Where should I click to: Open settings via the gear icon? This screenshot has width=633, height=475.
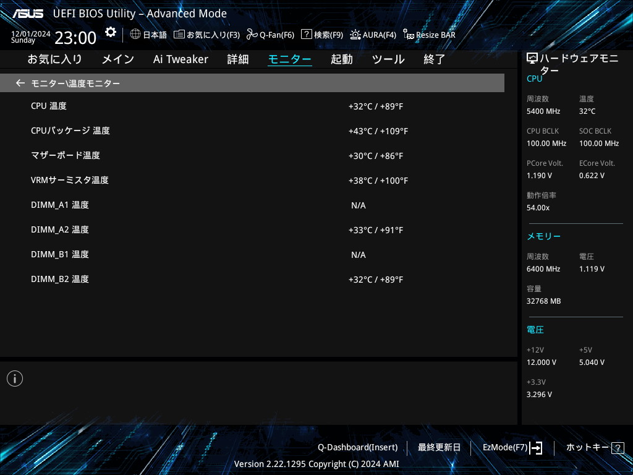111,32
